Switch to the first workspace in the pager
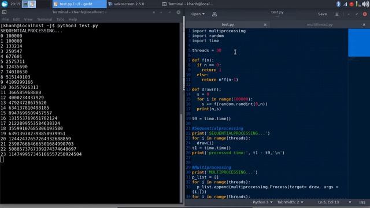The width and height of the screenshot is (370, 208). point(25,4)
